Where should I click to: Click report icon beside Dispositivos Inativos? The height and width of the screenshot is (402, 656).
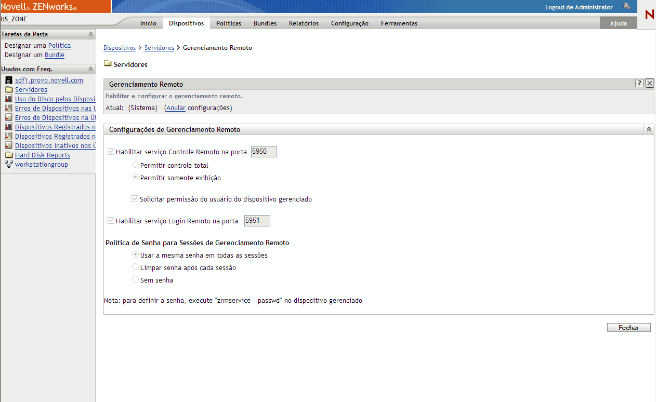click(x=8, y=146)
